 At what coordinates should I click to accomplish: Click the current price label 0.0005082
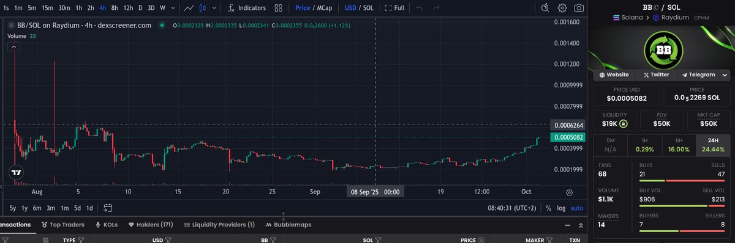568,137
